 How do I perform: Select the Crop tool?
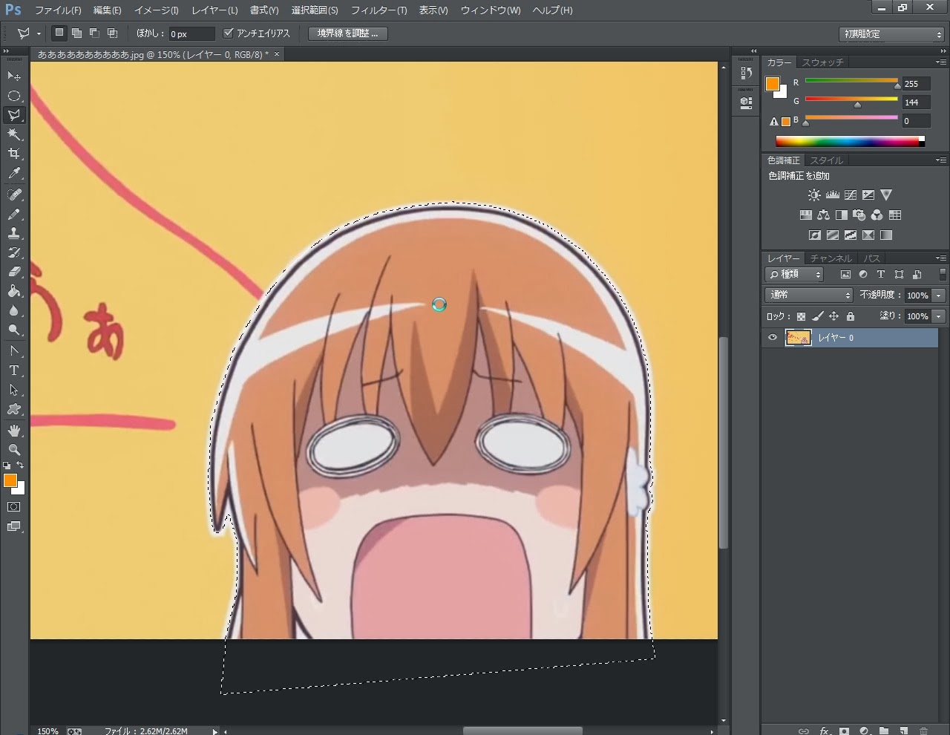pyautogui.click(x=14, y=154)
